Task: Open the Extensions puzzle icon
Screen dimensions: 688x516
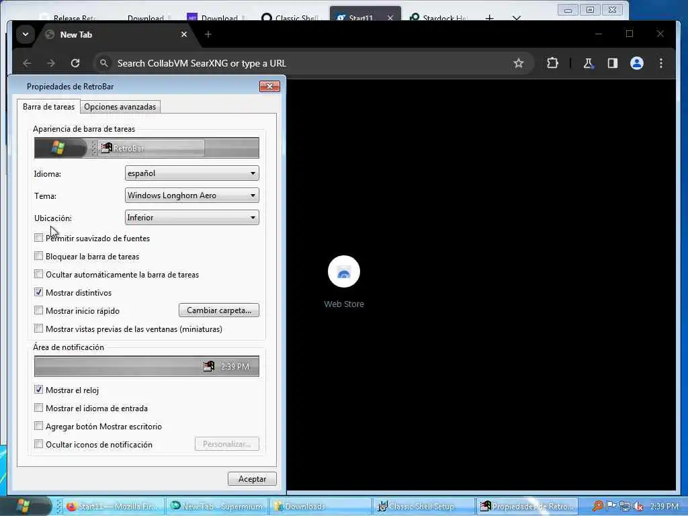Action: pyautogui.click(x=552, y=63)
